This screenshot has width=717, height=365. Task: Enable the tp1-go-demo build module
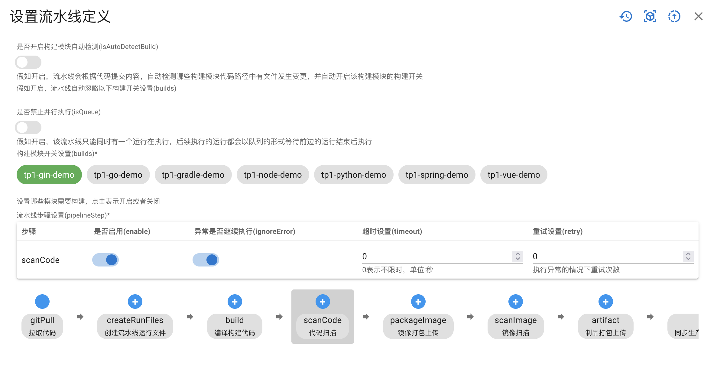[x=118, y=174]
